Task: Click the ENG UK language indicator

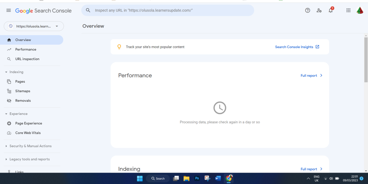Action: [x=316, y=179]
